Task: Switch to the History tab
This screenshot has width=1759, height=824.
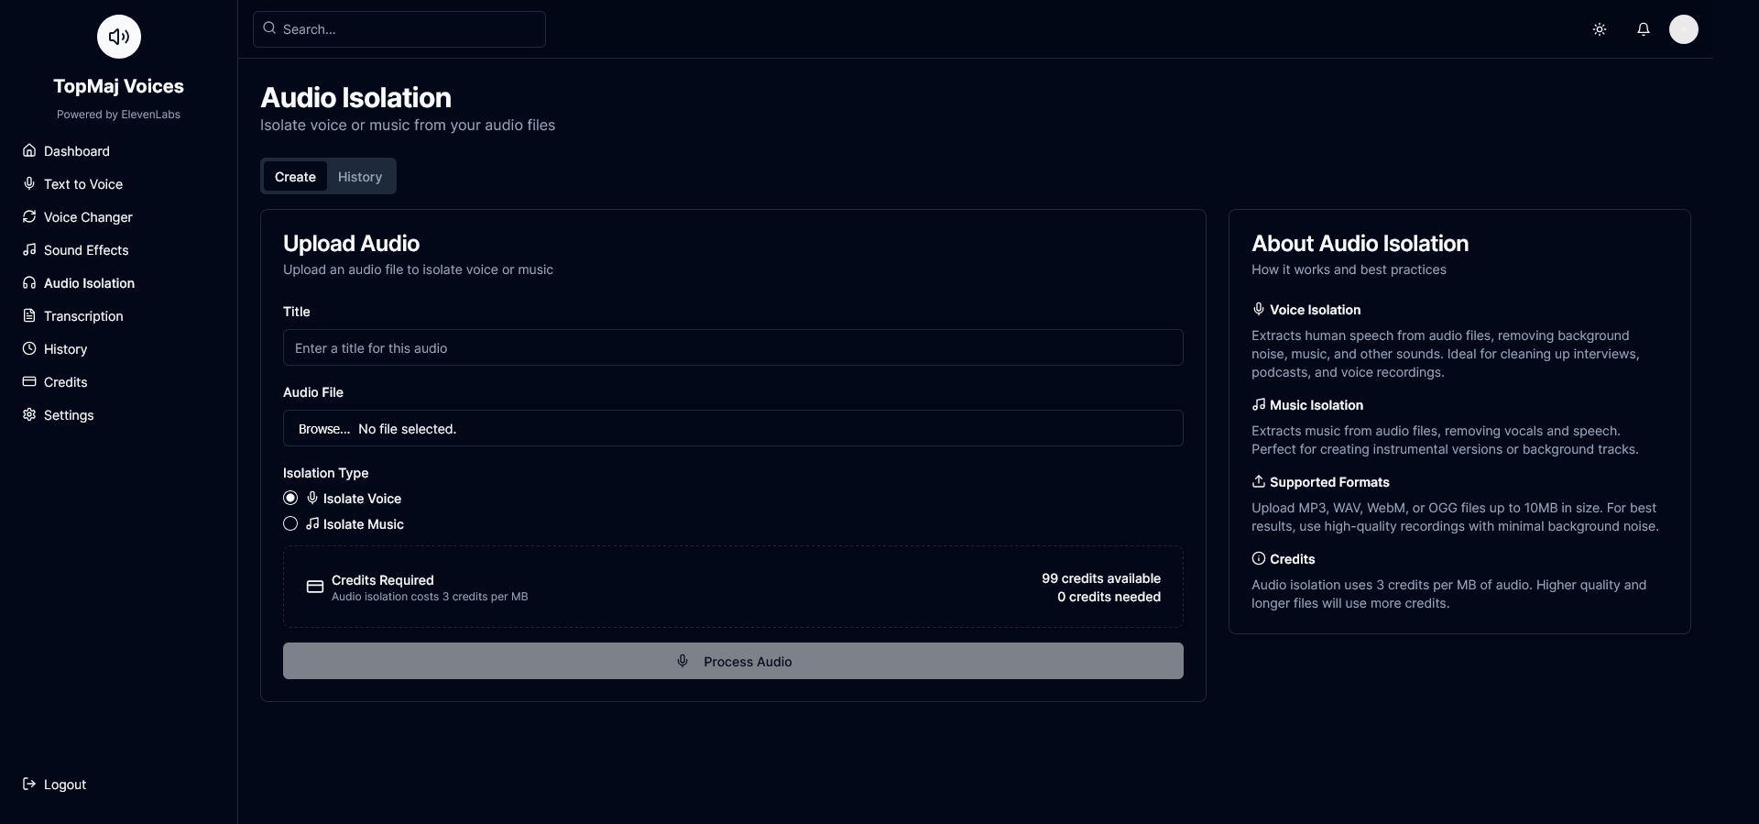Action: 359,177
